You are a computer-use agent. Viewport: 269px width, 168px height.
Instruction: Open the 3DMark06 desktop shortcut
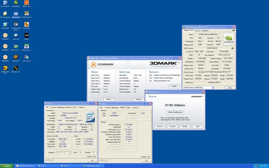pos(5,58)
